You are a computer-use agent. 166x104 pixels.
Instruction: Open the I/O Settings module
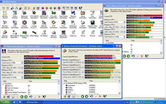44,34
